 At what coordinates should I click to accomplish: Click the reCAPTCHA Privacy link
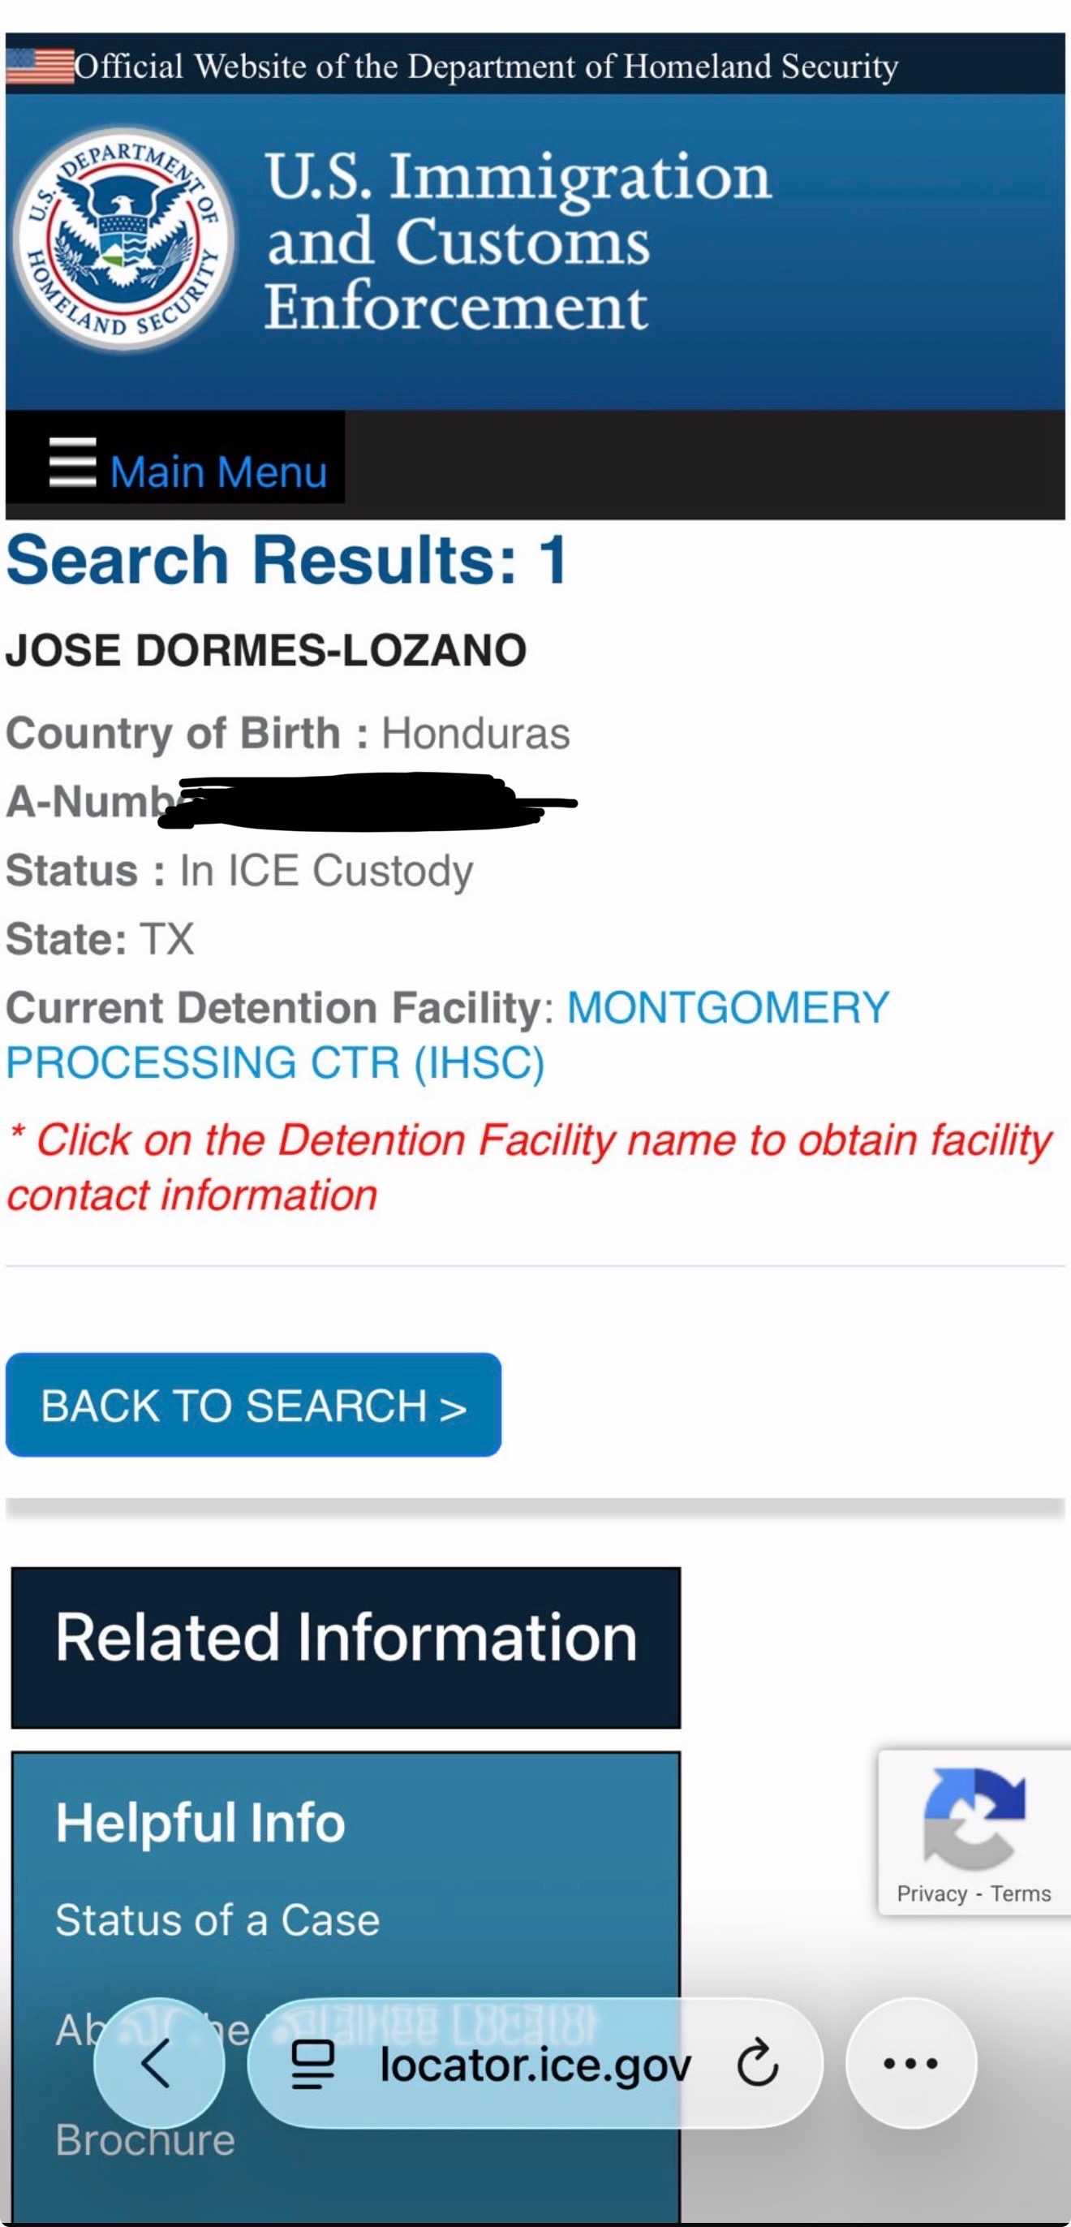[931, 1894]
